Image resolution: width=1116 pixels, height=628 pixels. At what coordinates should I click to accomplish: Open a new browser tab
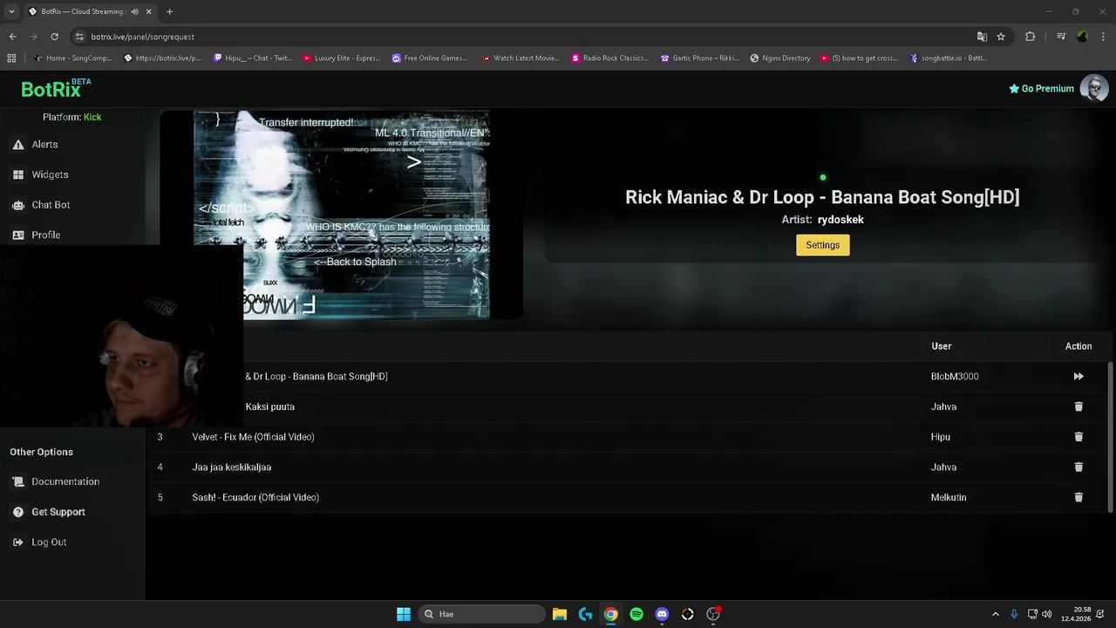pyautogui.click(x=169, y=11)
